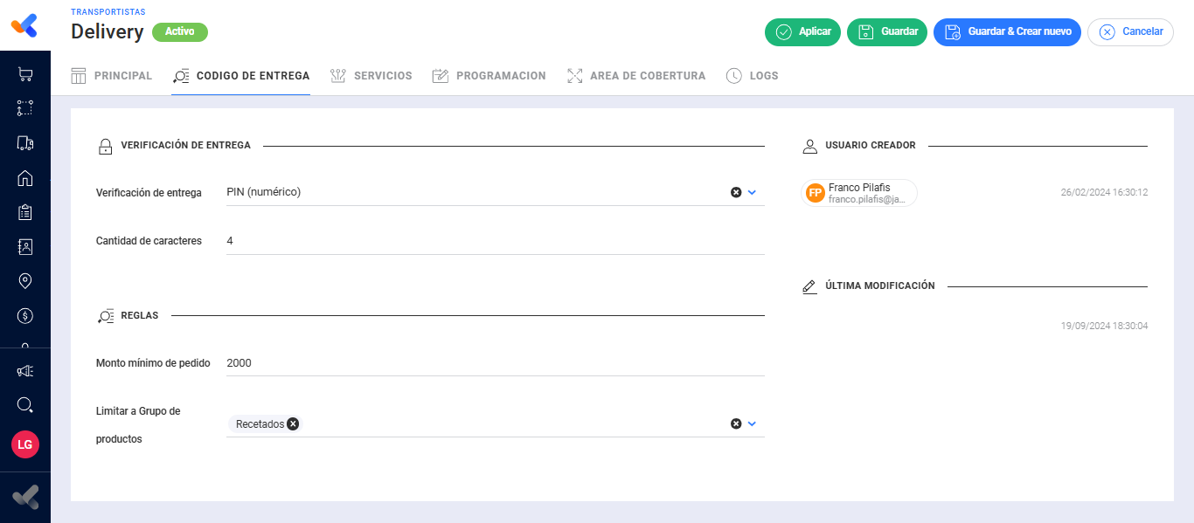
Task: Clear all Grupo de productos selections
Action: pos(736,423)
